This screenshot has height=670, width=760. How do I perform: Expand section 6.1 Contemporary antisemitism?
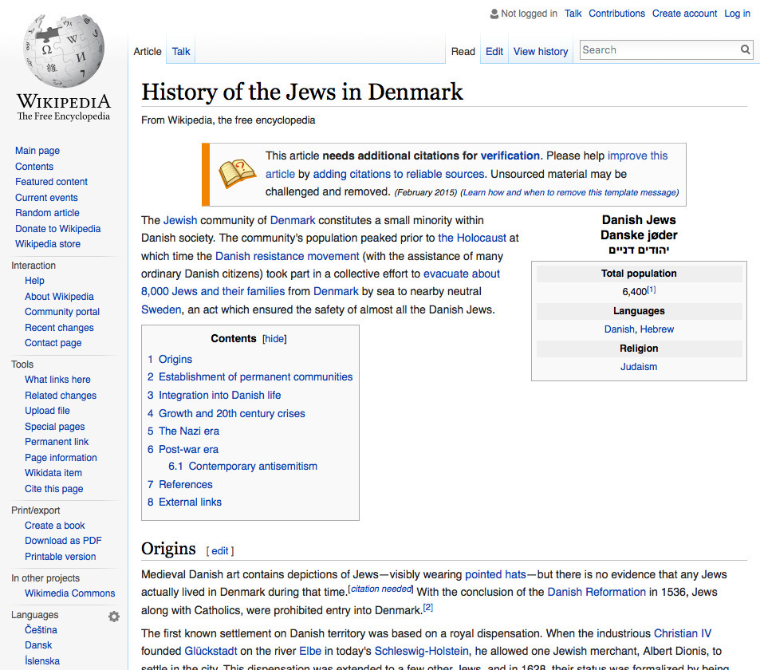[x=244, y=466]
